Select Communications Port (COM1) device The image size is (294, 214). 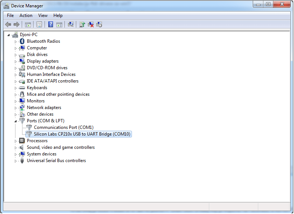tap(63, 127)
